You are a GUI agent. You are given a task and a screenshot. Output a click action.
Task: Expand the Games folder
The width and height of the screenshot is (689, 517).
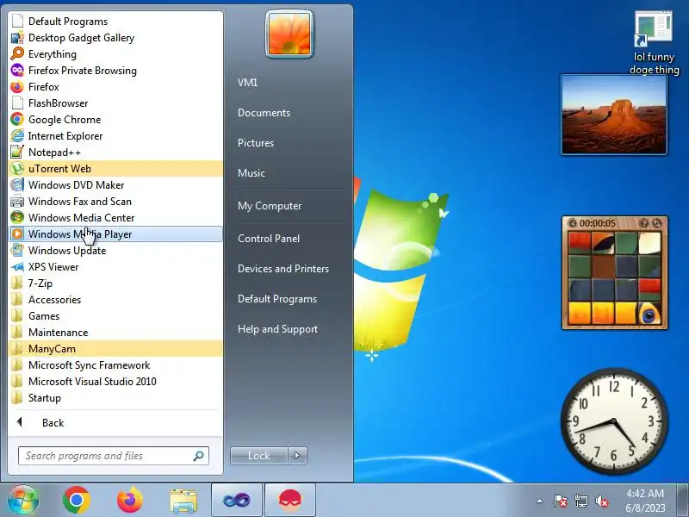point(115,315)
